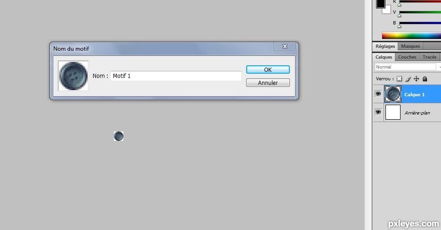The height and width of the screenshot is (230, 441).
Task: Open the Normal blend mode dropdown
Action: click(x=407, y=67)
